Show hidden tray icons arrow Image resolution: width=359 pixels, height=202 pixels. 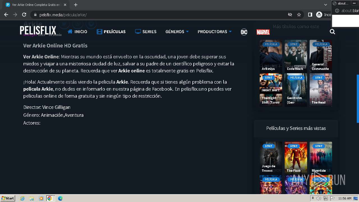tap(313, 198)
